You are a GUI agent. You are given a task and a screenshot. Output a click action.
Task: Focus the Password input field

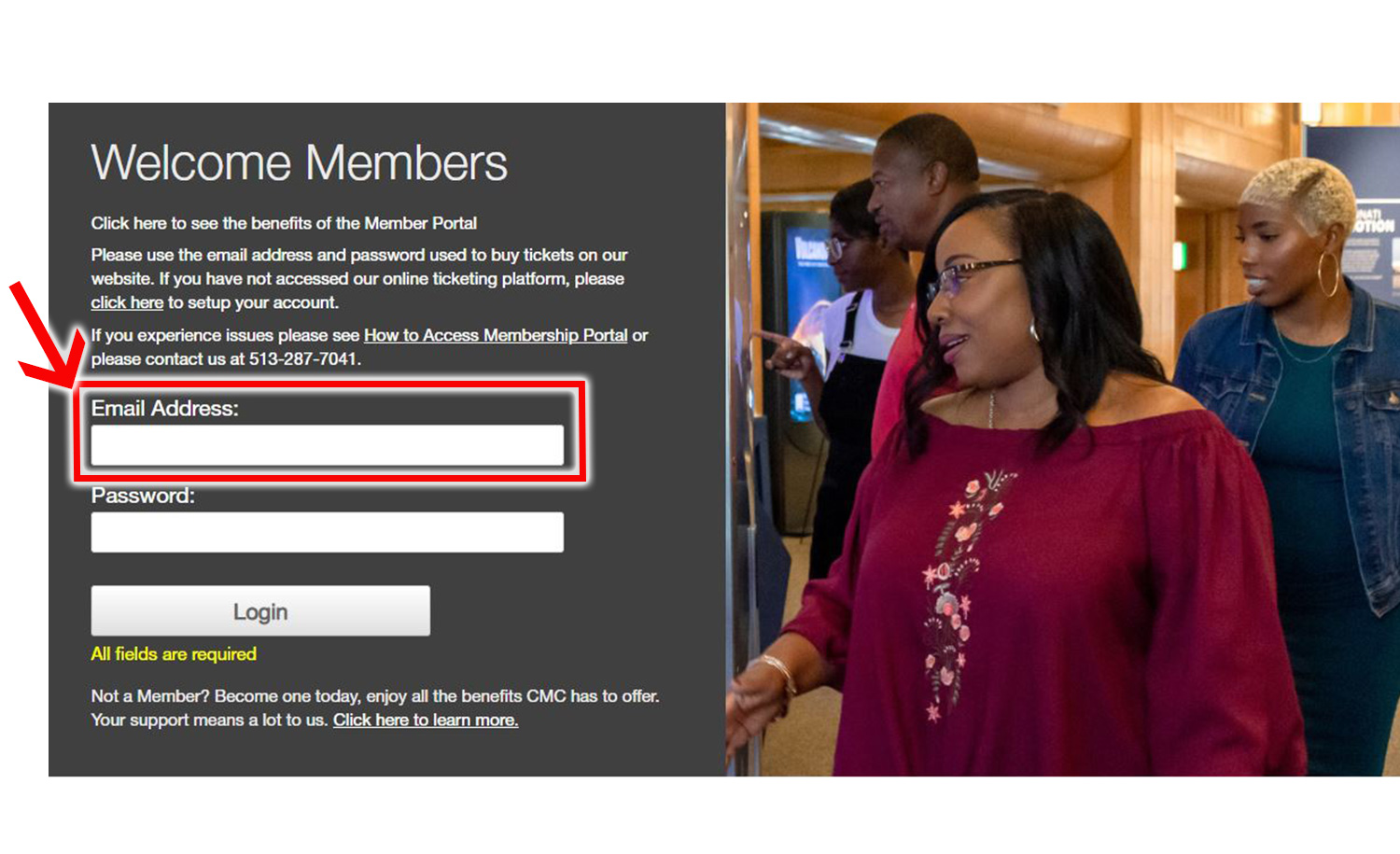click(x=327, y=532)
